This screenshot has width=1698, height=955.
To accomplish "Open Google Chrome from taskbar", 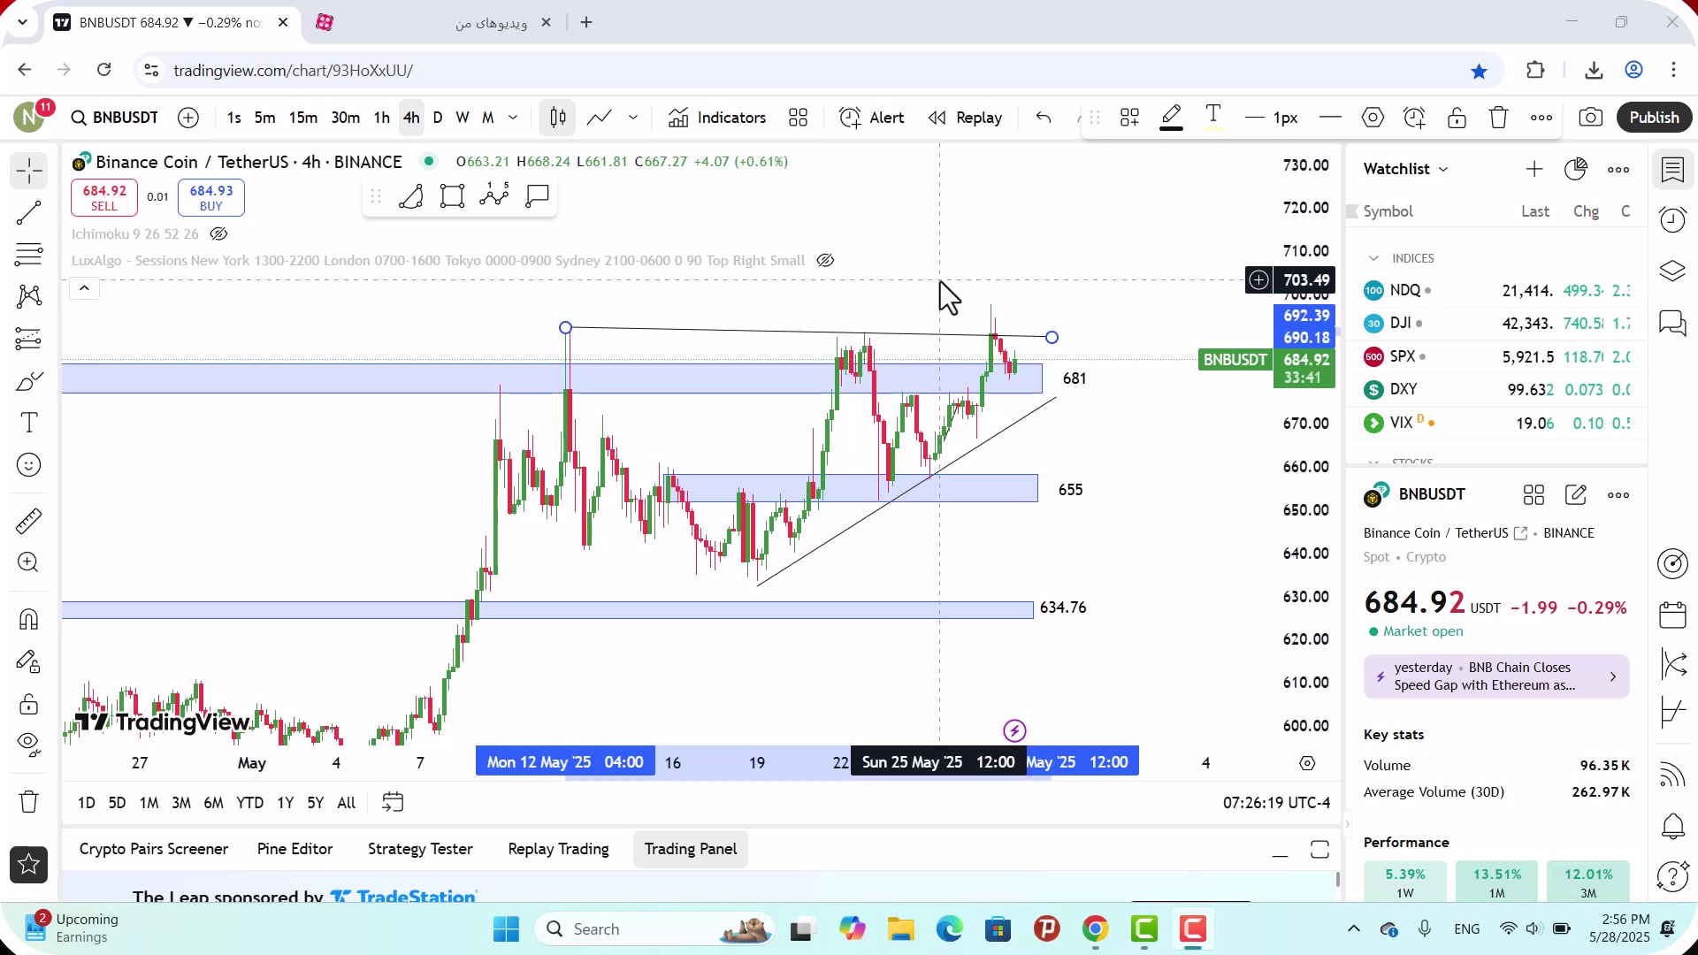I will coord(1095,929).
